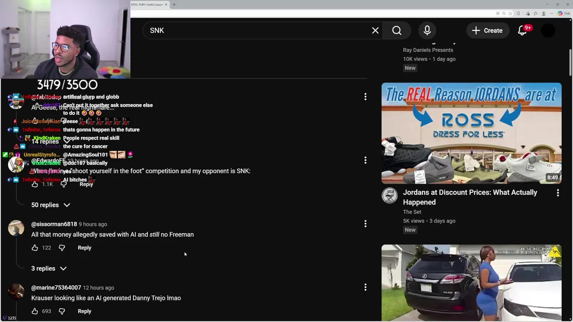Start voice search with microphone
The width and height of the screenshot is (573, 322).
tap(427, 30)
